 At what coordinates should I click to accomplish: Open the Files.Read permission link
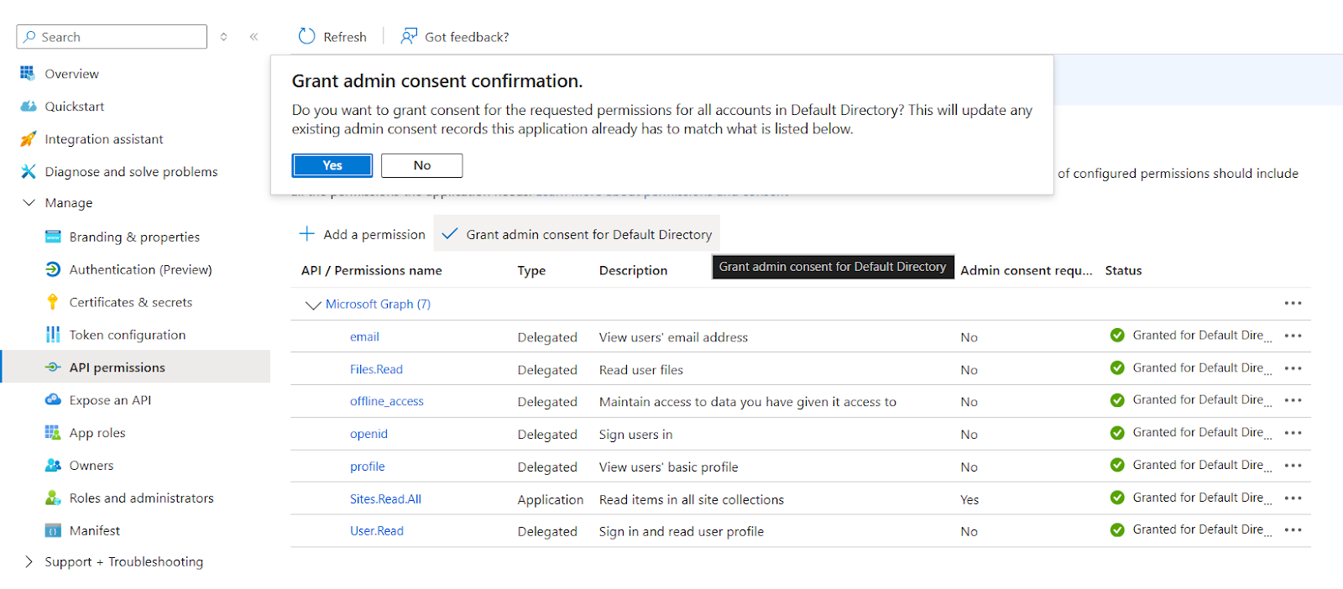[x=376, y=369]
